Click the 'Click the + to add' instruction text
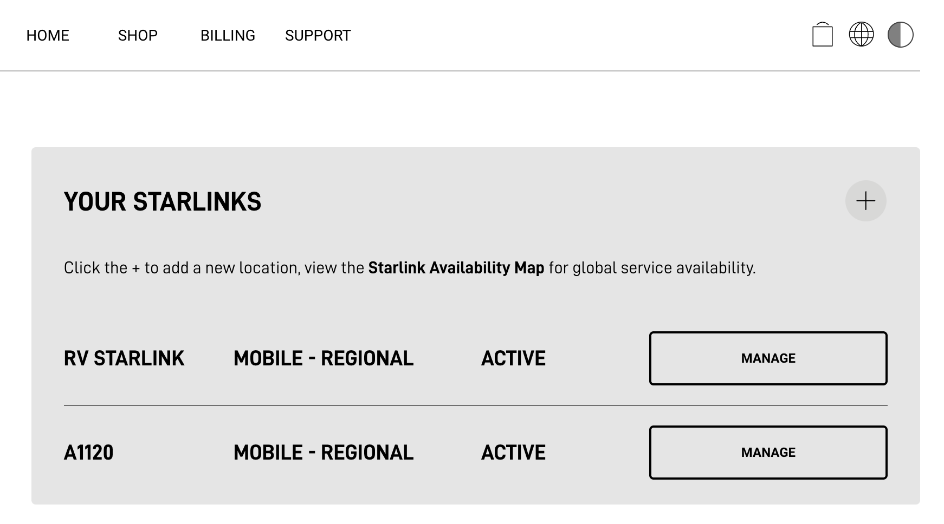944x524 pixels. click(x=410, y=268)
